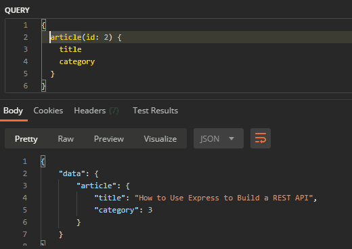Click the 'How to Use Express' title value

click(x=224, y=198)
